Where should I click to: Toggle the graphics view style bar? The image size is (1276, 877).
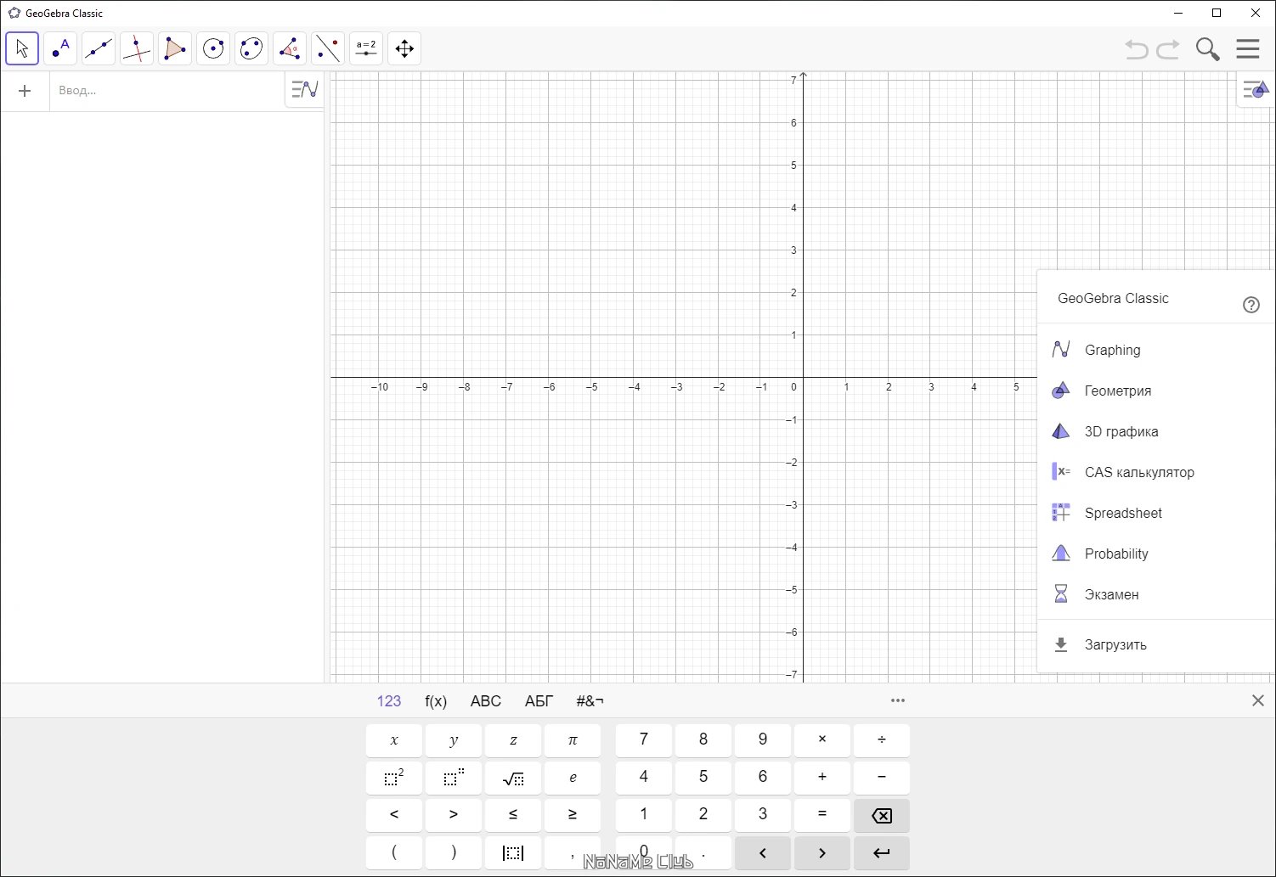pyautogui.click(x=1256, y=89)
